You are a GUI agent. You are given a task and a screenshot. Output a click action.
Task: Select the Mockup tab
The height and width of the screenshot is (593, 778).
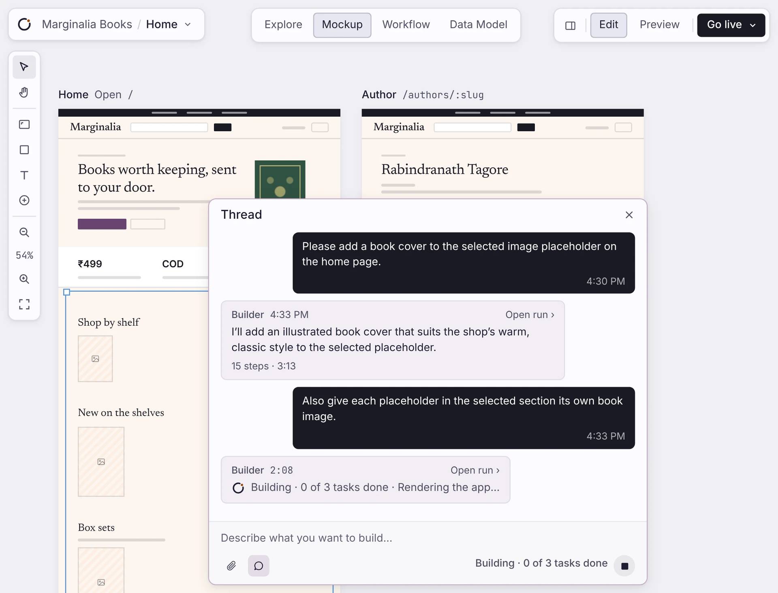point(342,25)
